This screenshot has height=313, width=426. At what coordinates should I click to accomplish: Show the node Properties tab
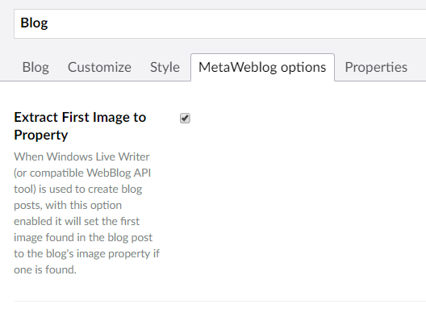[376, 67]
